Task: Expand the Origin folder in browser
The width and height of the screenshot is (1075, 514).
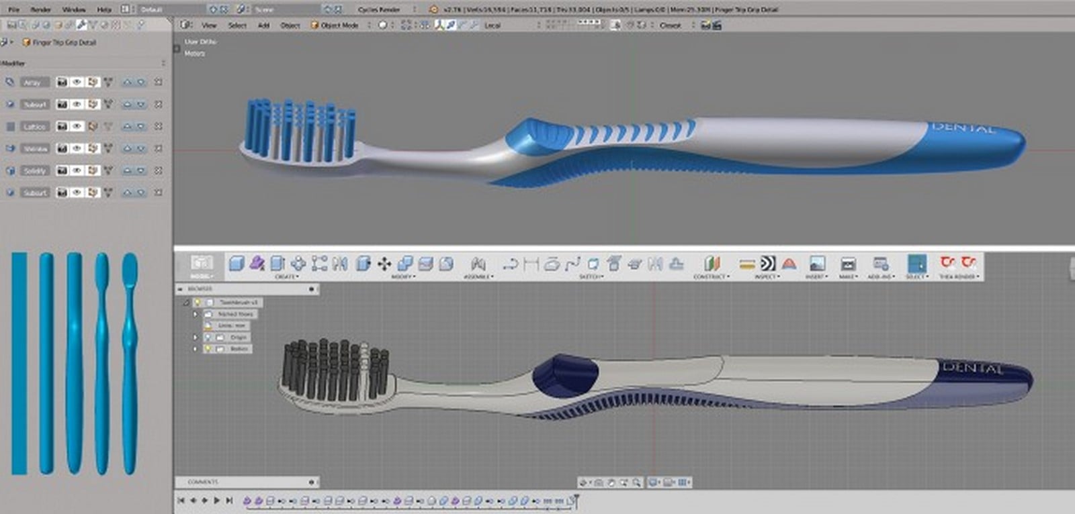Action: (x=196, y=337)
